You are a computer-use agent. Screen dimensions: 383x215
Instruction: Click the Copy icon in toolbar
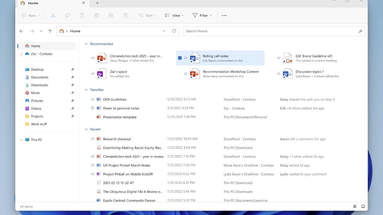click(68, 15)
